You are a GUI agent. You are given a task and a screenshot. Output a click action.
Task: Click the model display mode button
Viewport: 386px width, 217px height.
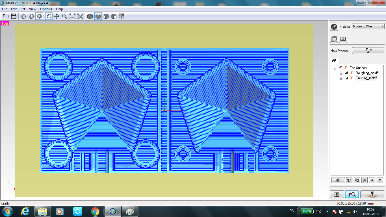click(337, 194)
